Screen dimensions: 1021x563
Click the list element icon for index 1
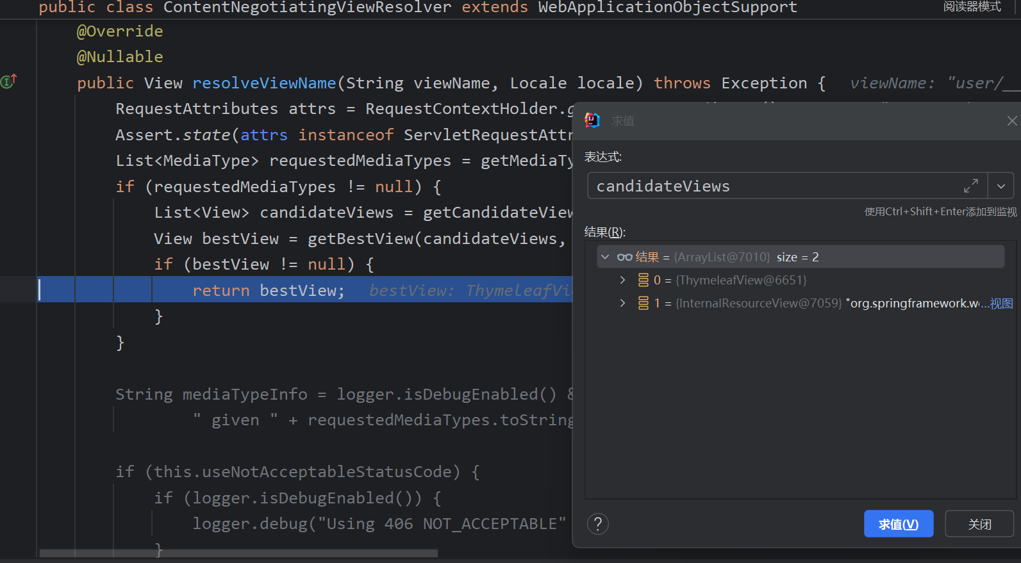[x=643, y=303]
